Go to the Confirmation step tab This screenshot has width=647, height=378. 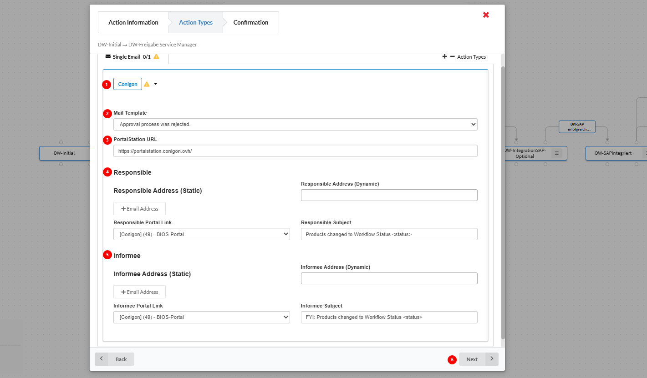250,22
